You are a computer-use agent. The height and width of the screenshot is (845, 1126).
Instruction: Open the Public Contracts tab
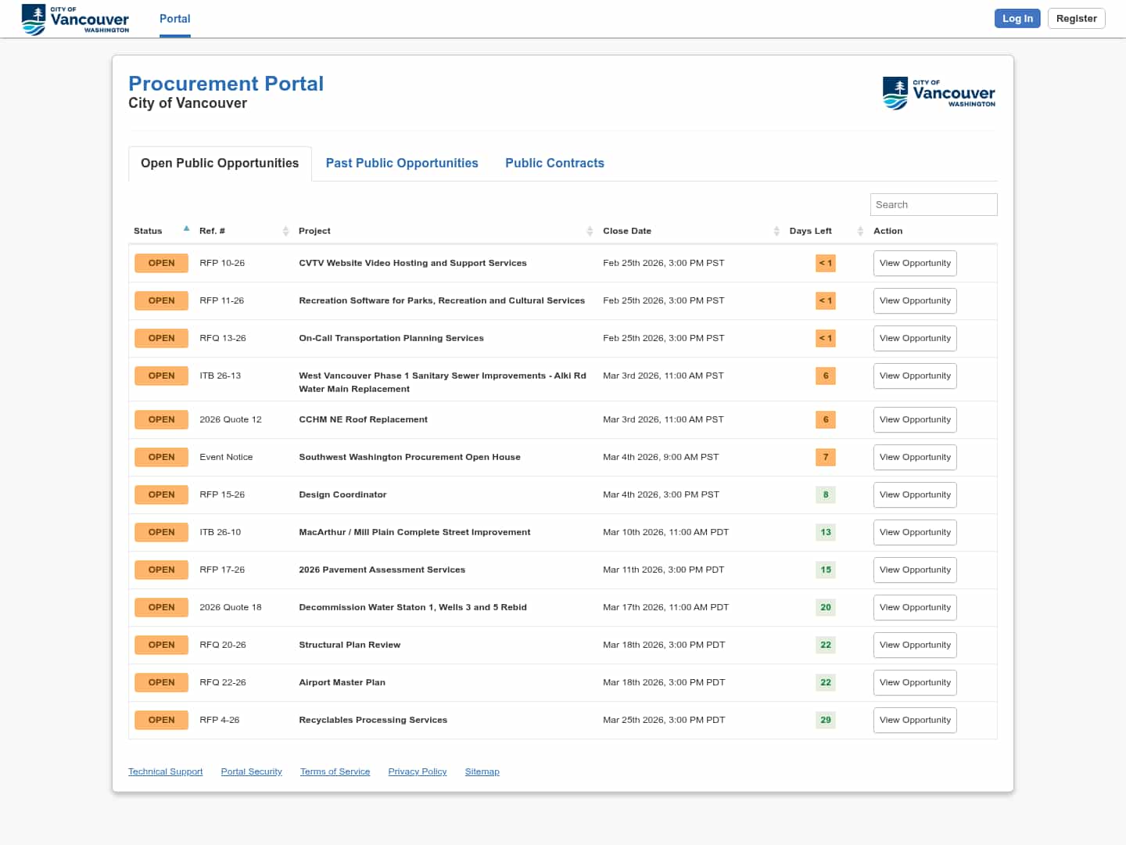554,163
